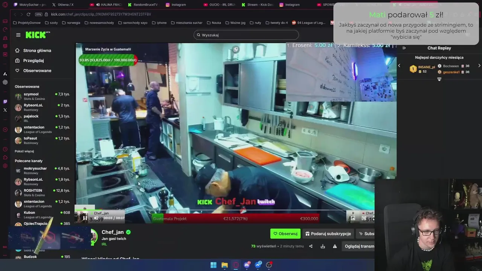Screen dimensions: 482x271
Task: Open the szoty bookmark folder
Action: point(51,23)
